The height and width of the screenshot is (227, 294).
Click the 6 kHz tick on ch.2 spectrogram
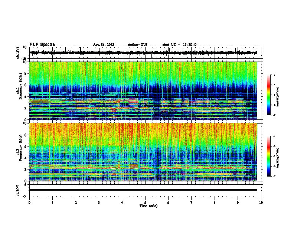tap(26, 147)
